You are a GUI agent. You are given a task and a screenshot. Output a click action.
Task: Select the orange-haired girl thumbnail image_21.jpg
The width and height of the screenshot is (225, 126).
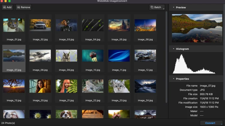click(66, 86)
